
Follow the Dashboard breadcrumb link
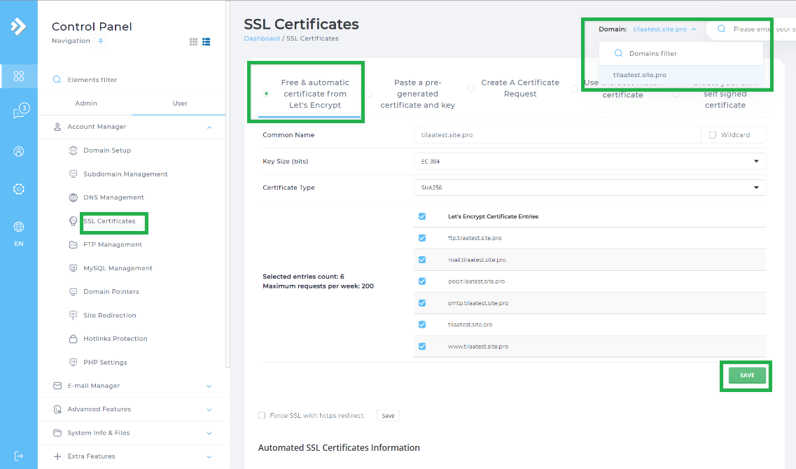(262, 38)
